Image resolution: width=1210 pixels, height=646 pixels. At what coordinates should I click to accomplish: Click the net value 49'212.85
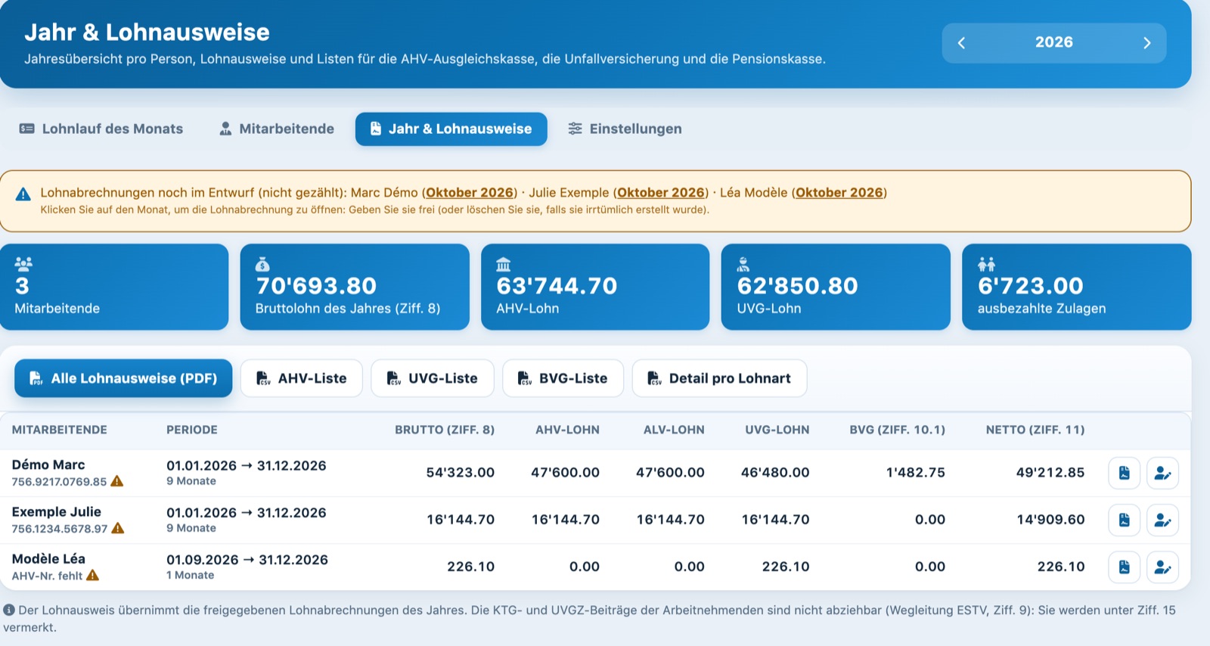(x=1050, y=473)
